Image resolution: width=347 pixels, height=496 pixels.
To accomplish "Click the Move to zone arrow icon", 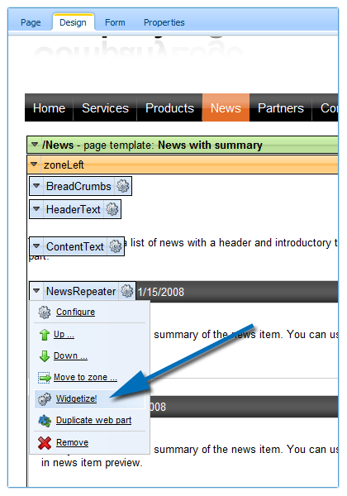I will (45, 378).
